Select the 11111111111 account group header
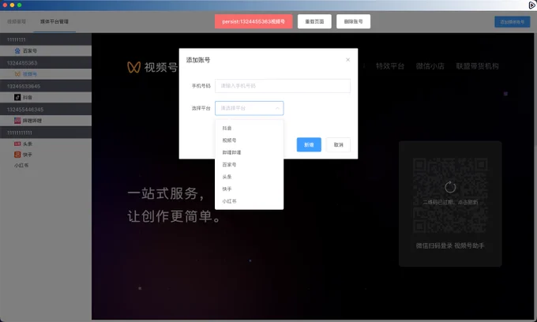This screenshot has height=322, width=537. tap(46, 133)
